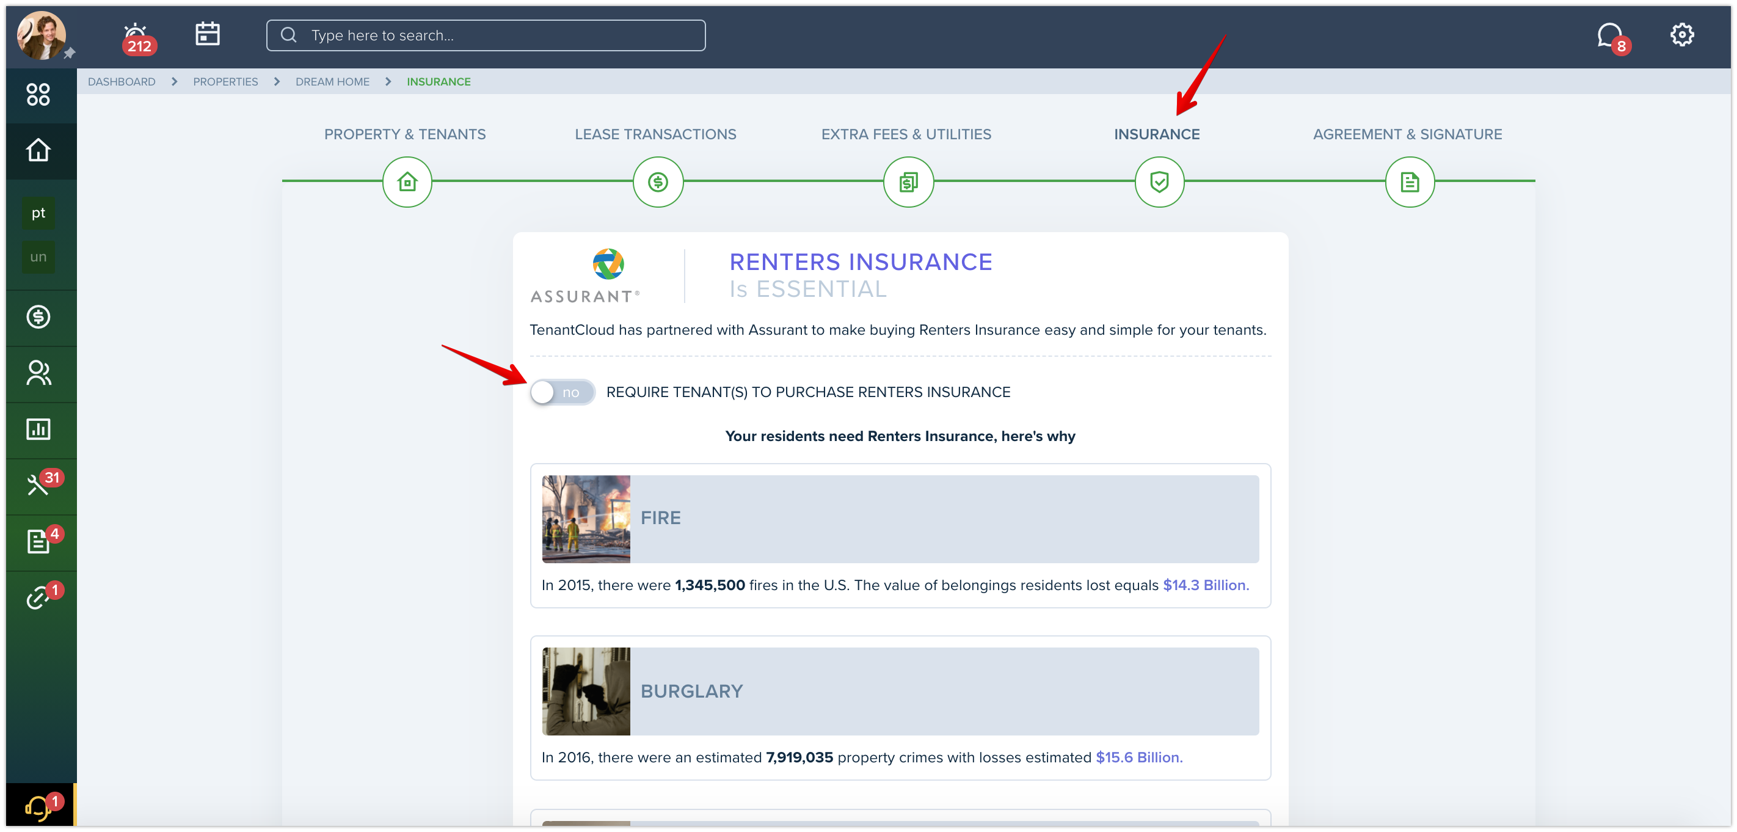Click the burglary photo thumbnail
Viewport: 1737px width, 832px height.
tap(586, 691)
